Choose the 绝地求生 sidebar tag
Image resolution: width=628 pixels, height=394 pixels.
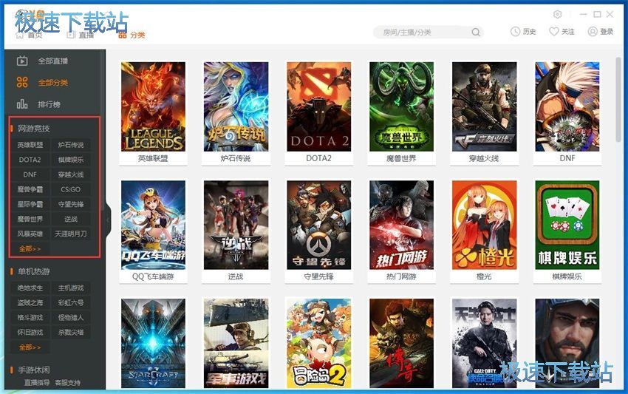(x=30, y=288)
